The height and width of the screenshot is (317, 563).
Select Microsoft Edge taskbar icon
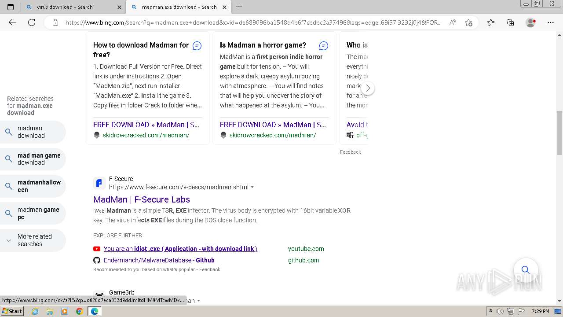coord(95,311)
